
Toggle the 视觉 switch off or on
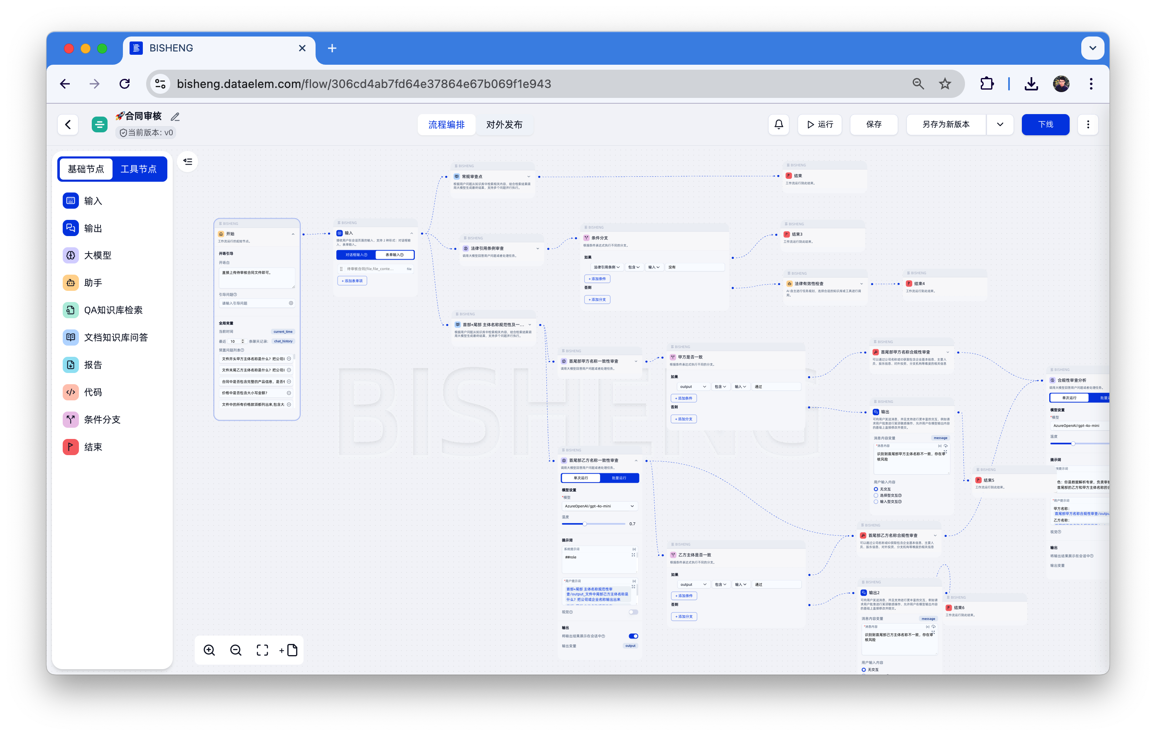click(x=633, y=612)
